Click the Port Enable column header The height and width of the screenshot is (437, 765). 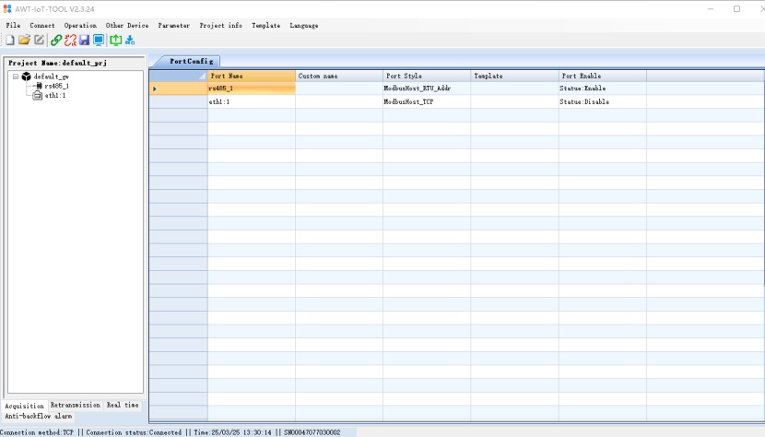tap(603, 76)
